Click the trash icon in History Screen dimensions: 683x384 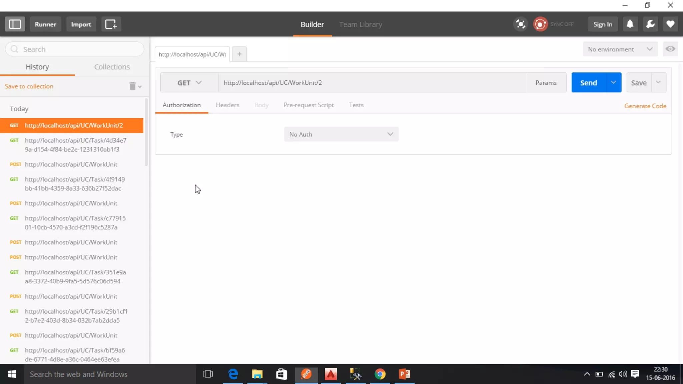[x=133, y=86]
